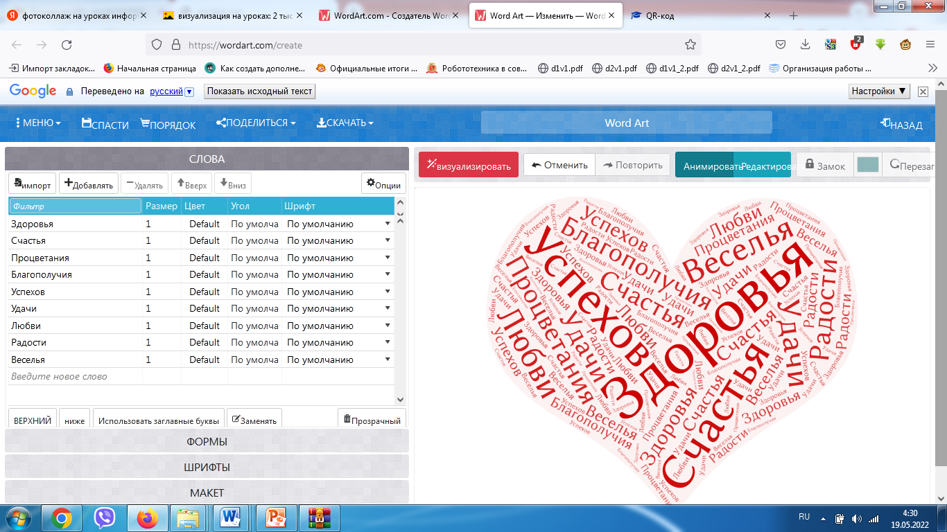
Task: Click the Фильтр filter field
Action: (x=75, y=206)
